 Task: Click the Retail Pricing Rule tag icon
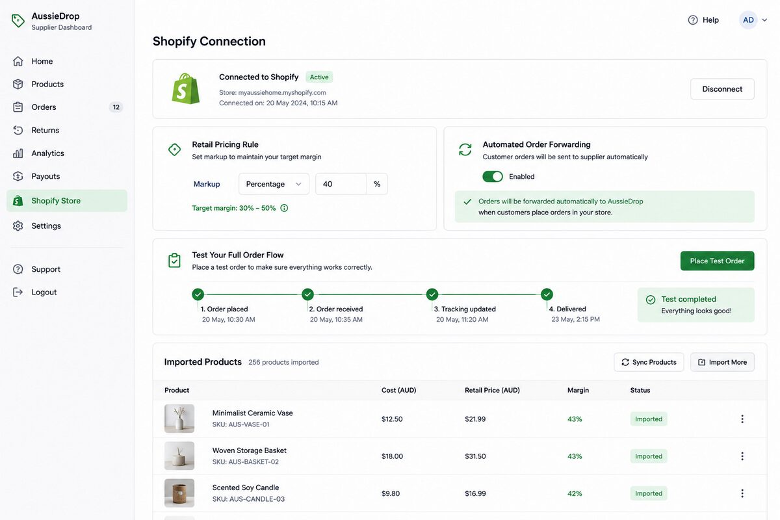click(x=174, y=149)
